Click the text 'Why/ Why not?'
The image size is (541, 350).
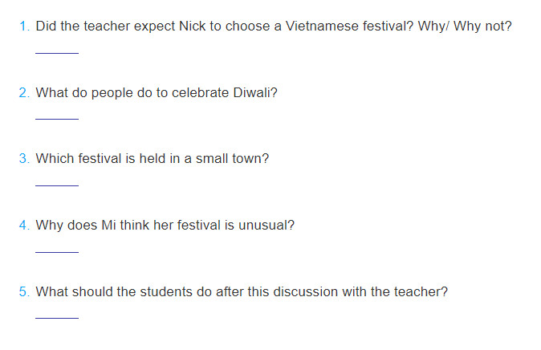[465, 26]
